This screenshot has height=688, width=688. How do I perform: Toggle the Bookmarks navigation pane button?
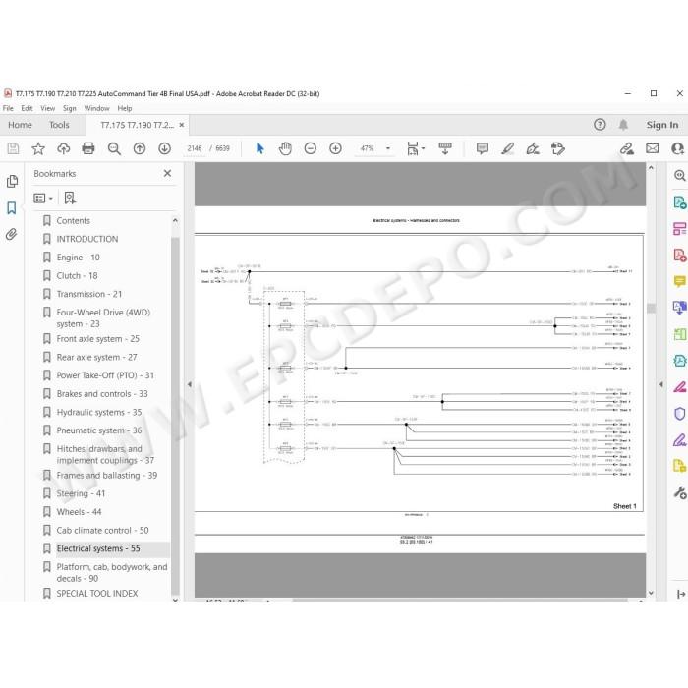[12, 207]
